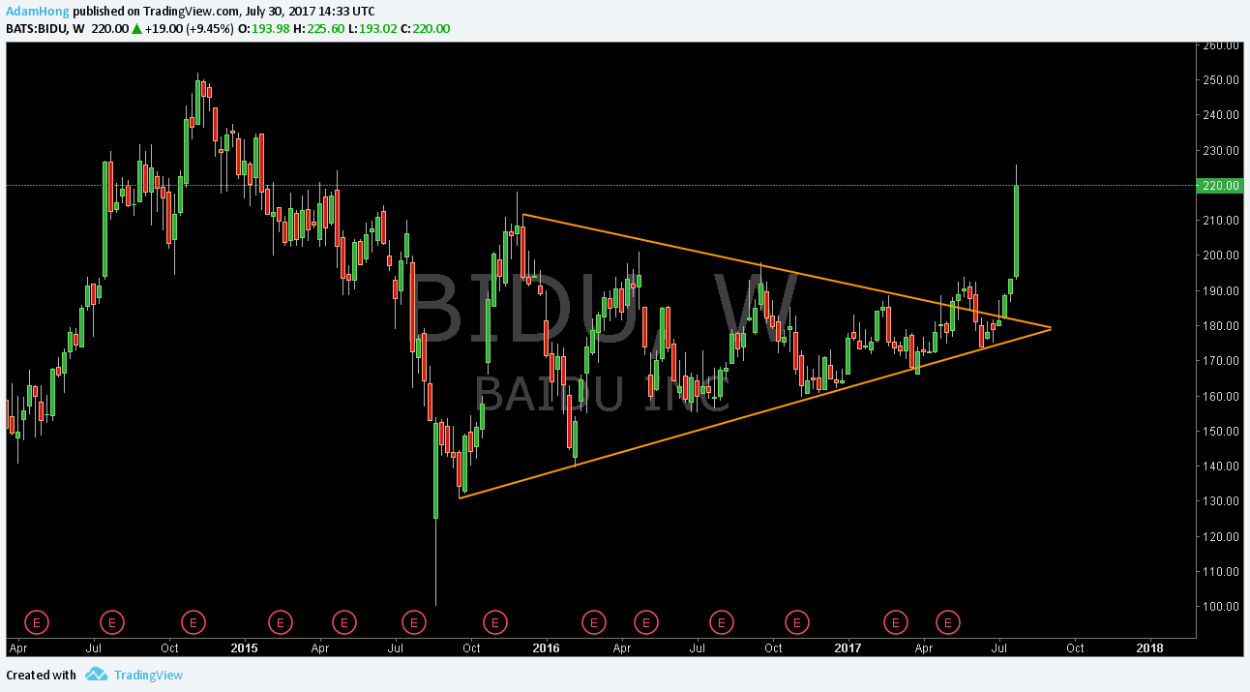Click the 230.00 price axis label
Image resolution: width=1250 pixels, height=692 pixels.
point(1221,150)
